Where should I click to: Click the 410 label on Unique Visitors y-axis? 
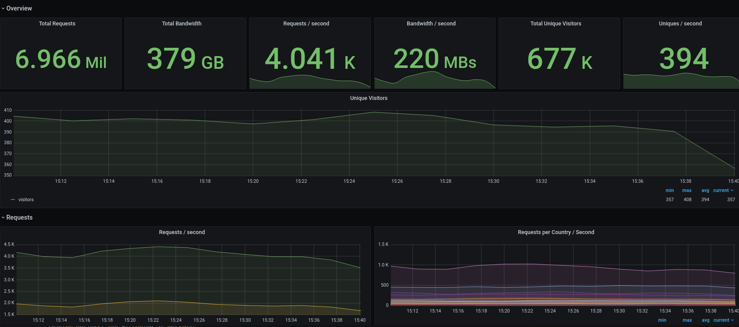point(8,110)
